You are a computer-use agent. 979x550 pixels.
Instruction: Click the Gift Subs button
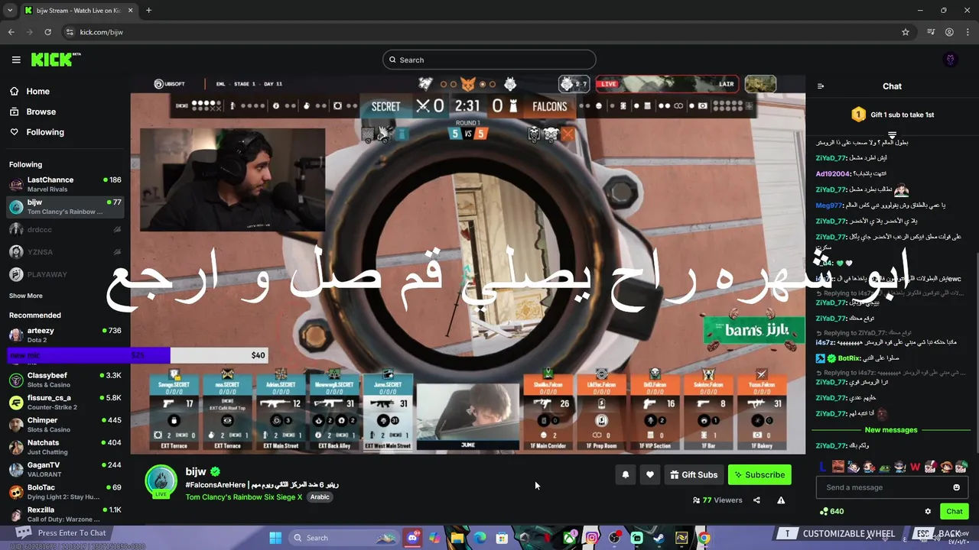click(694, 474)
